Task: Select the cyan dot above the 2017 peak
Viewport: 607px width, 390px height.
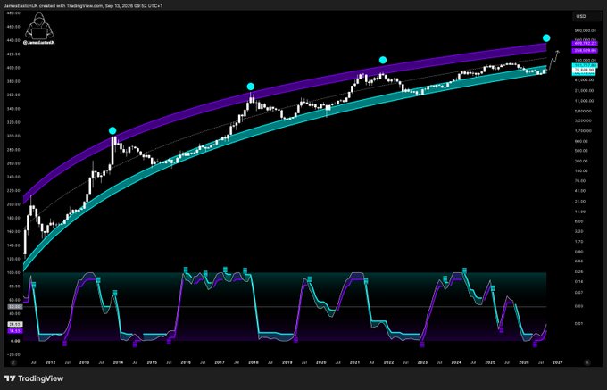Action: tap(251, 87)
